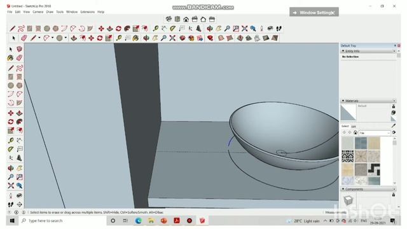Image resolution: width=407 pixels, height=229 pixels.
Task: Click the current default material preview
Action: (348, 112)
